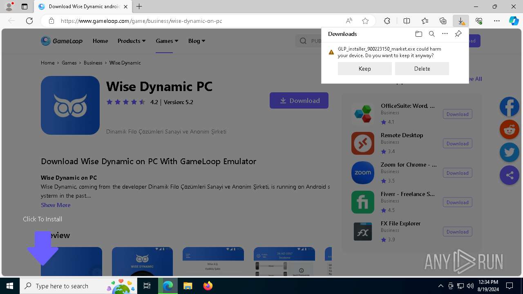The height and width of the screenshot is (294, 523).
Task: Click the Downloads toolbar icon
Action: 461,21
